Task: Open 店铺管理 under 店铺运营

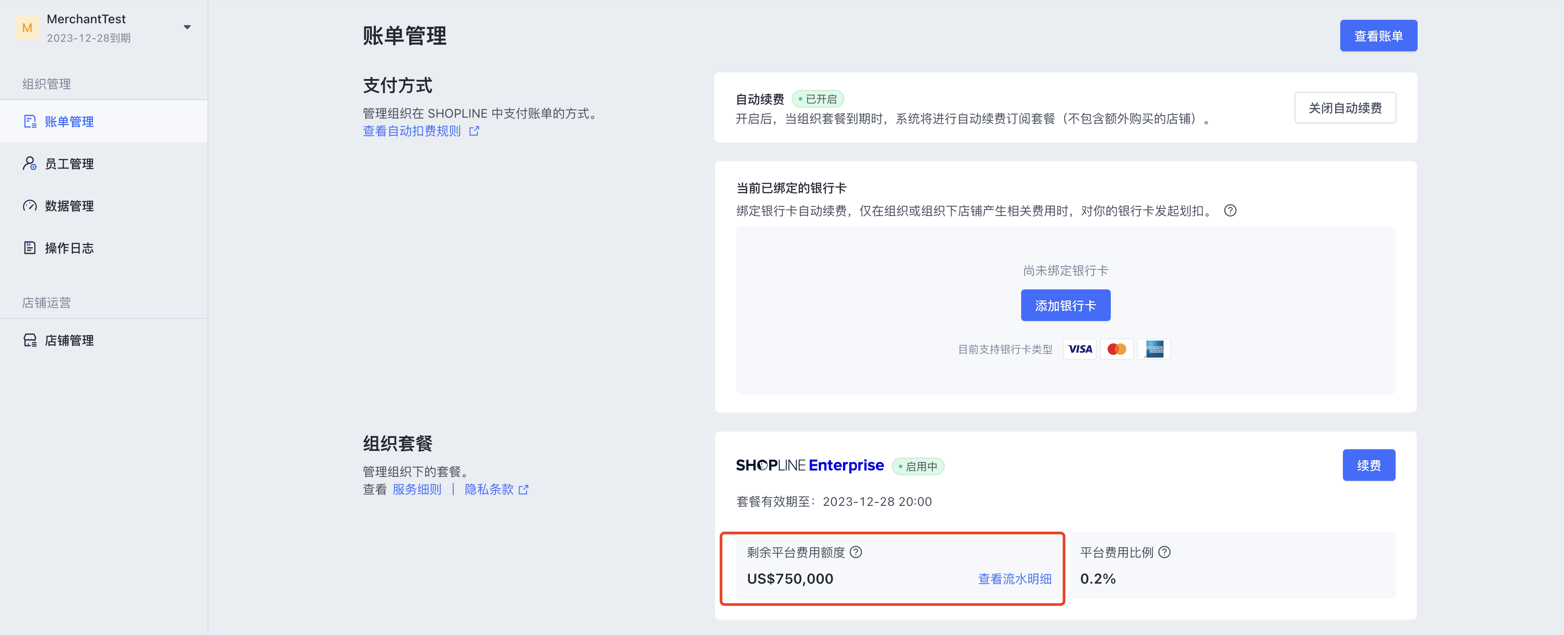Action: coord(69,340)
